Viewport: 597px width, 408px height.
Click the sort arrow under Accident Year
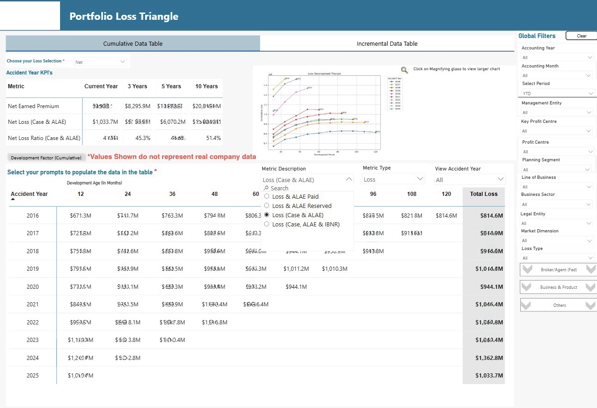coord(13,199)
